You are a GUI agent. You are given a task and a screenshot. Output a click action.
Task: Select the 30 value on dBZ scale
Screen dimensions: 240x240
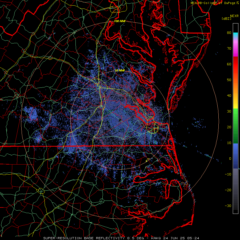pos(229,111)
